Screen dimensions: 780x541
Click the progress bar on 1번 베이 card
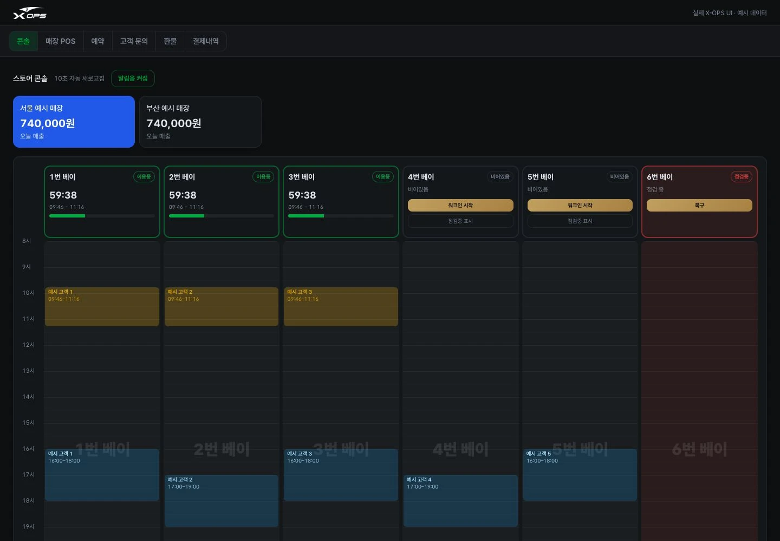point(102,216)
